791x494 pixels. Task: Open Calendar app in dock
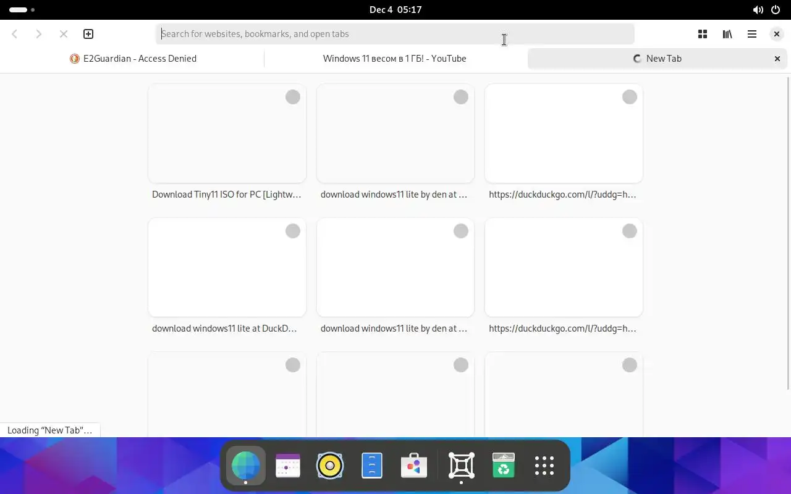click(x=288, y=466)
